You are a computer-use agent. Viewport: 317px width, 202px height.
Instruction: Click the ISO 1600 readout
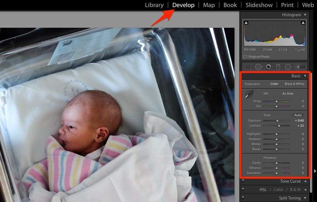point(250,49)
